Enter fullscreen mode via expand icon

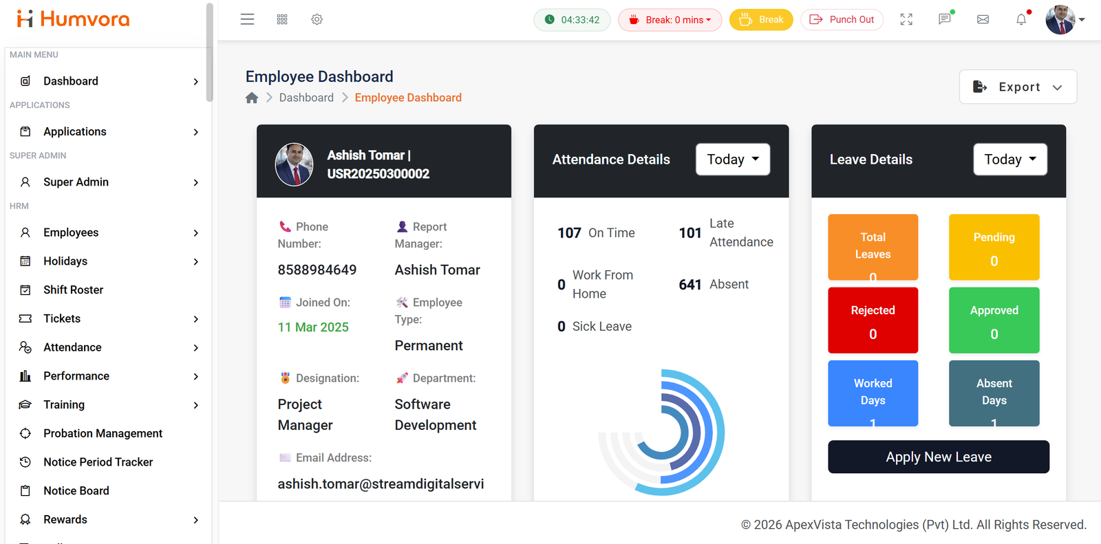(906, 19)
